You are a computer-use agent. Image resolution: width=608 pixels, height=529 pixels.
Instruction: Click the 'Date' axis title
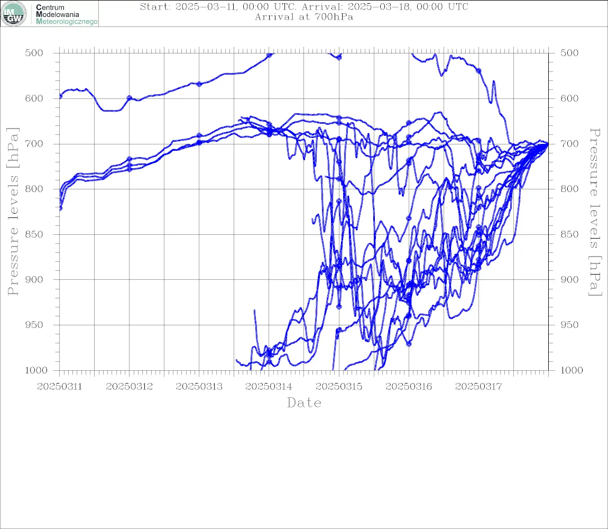pyautogui.click(x=305, y=403)
